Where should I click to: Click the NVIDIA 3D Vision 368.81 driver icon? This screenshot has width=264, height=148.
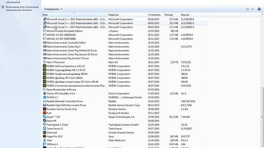pyautogui.click(x=45, y=78)
